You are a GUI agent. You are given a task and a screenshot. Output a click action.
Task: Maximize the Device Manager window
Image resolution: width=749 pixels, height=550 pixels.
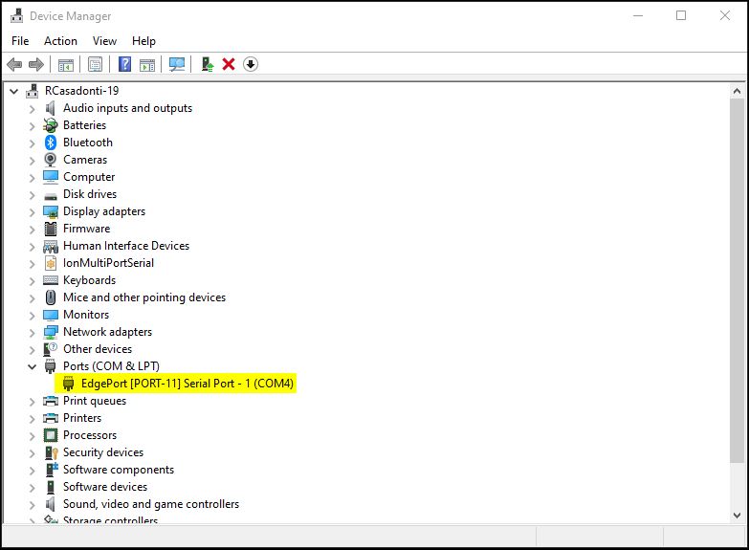[681, 15]
